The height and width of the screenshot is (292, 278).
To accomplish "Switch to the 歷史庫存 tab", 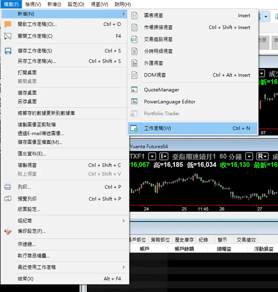I will 184,240.
